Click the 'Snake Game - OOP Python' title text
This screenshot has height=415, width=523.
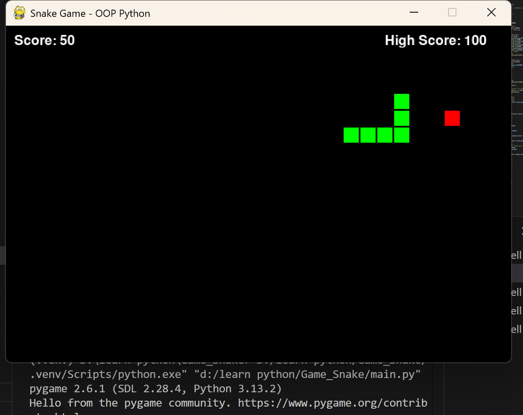pos(90,13)
